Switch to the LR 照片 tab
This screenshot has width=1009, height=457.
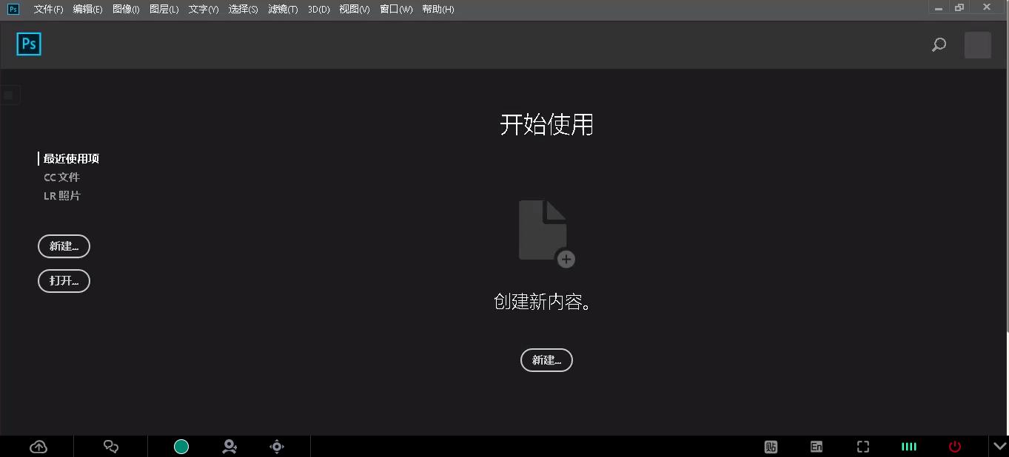pos(63,195)
